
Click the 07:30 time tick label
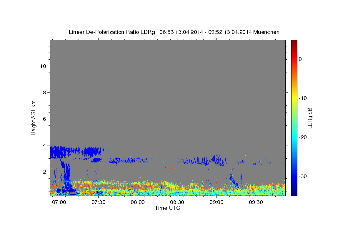tap(99, 202)
